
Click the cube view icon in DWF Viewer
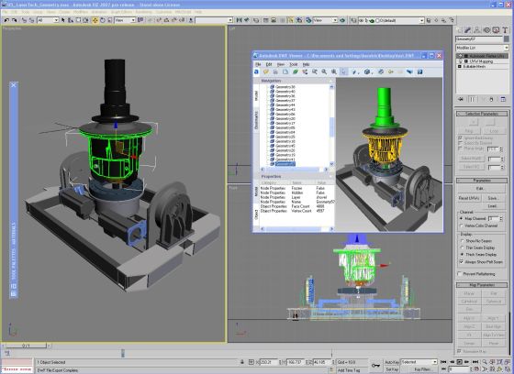point(367,71)
